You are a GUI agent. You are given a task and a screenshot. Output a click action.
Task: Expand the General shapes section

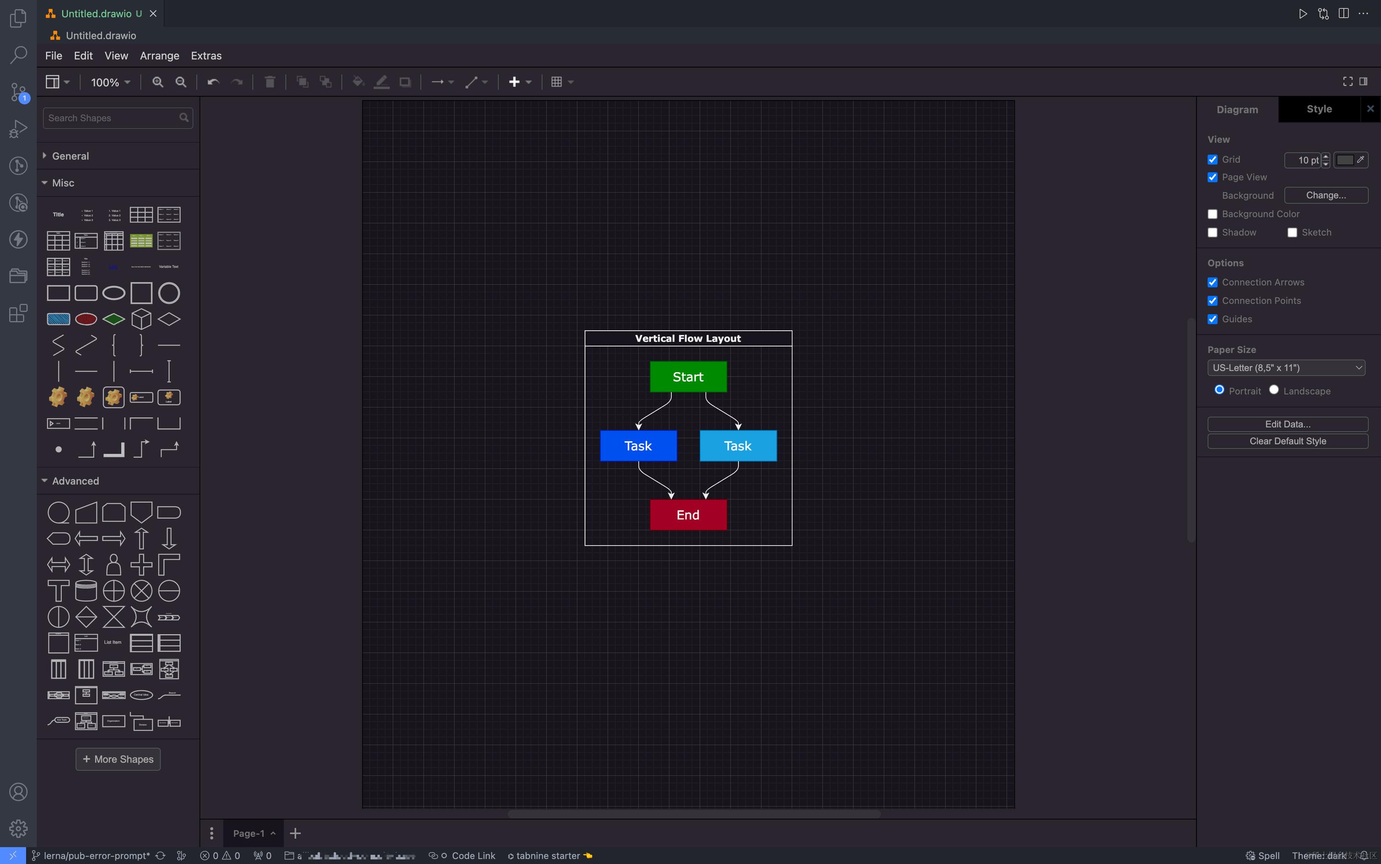point(70,156)
